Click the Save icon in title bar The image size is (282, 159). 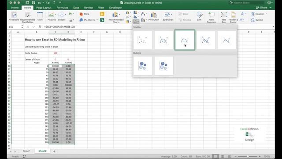pyautogui.click(x=33, y=3)
